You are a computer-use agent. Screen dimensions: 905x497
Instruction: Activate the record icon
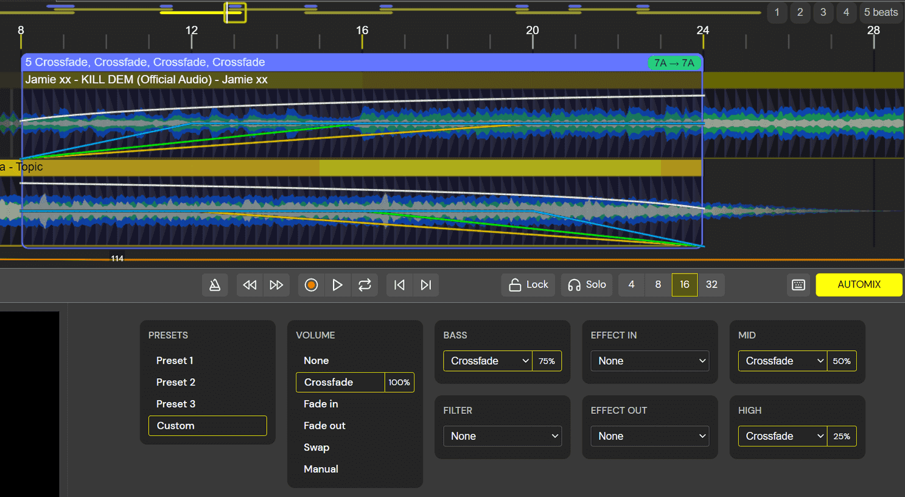coord(311,284)
